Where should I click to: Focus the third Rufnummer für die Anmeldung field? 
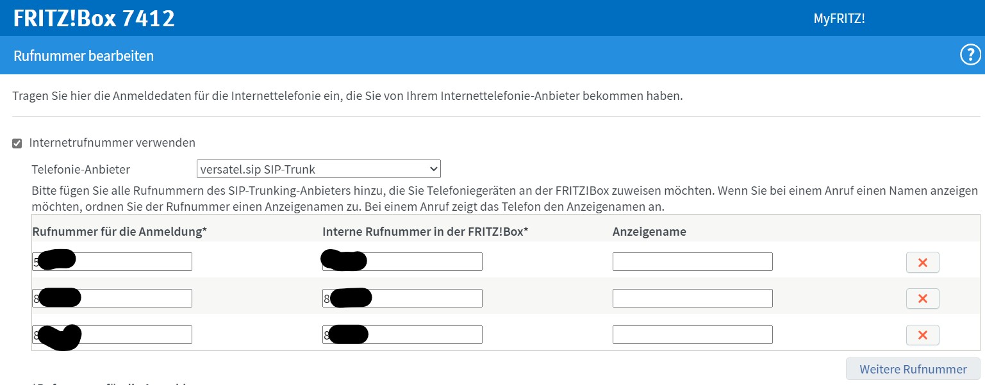click(112, 334)
